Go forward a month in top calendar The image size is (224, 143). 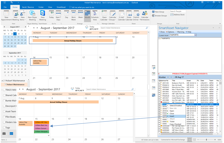click(37, 28)
